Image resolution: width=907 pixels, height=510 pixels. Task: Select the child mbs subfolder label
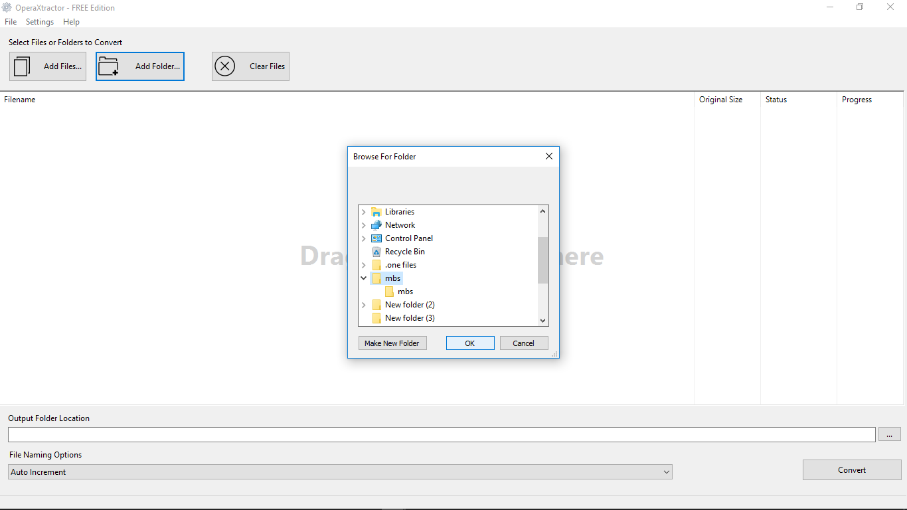click(406, 292)
